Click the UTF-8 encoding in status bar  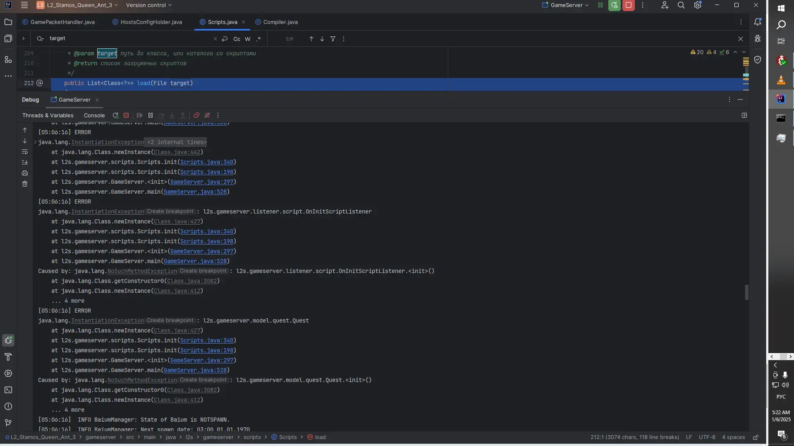point(707,437)
